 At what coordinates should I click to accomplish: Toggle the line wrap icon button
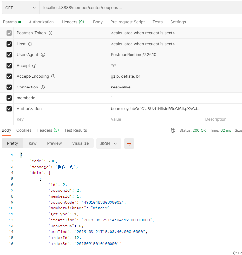point(129,144)
